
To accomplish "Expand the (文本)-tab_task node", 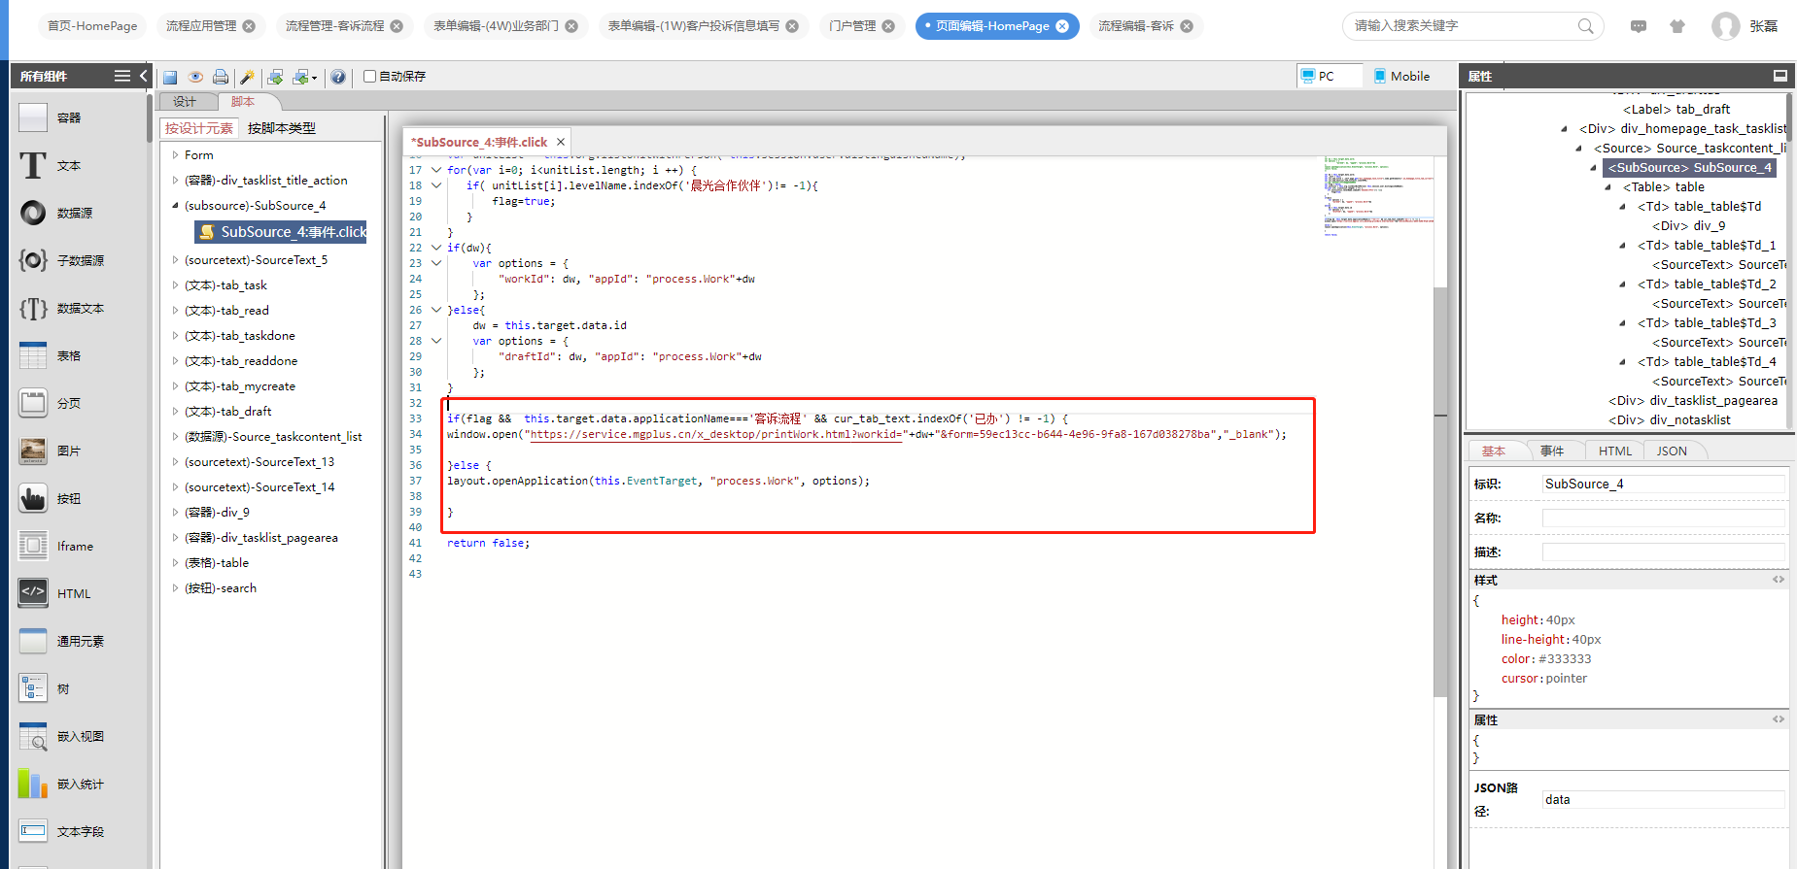I will 175,285.
